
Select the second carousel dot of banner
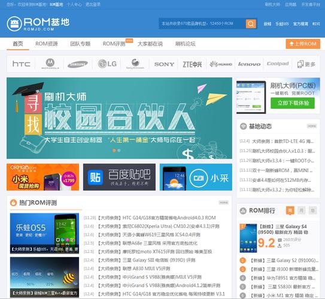[x=119, y=151]
